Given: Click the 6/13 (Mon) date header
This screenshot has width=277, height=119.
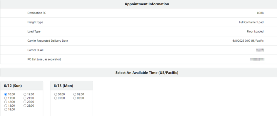Looking at the screenshot, I should [63, 86].
